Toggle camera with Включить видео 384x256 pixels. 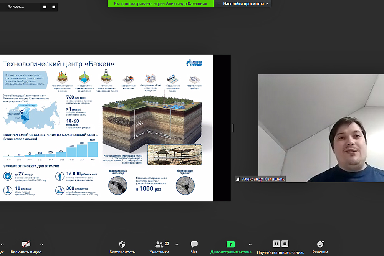point(26,247)
